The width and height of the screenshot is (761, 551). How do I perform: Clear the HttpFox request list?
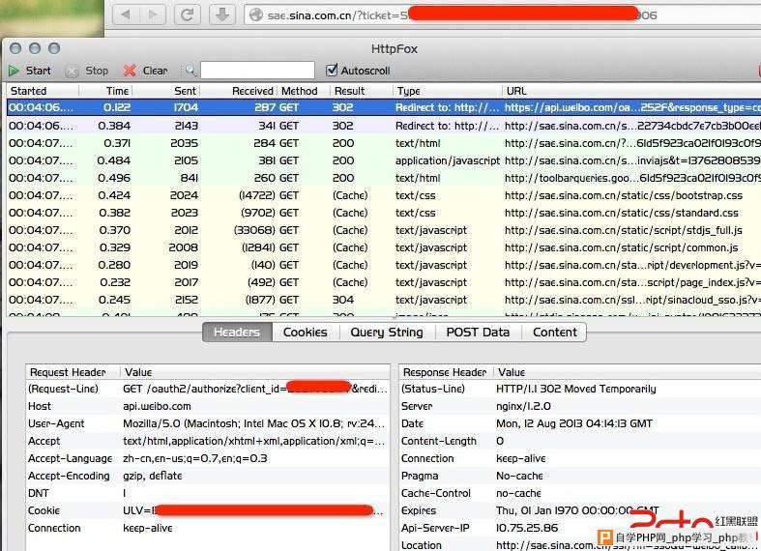tap(145, 71)
